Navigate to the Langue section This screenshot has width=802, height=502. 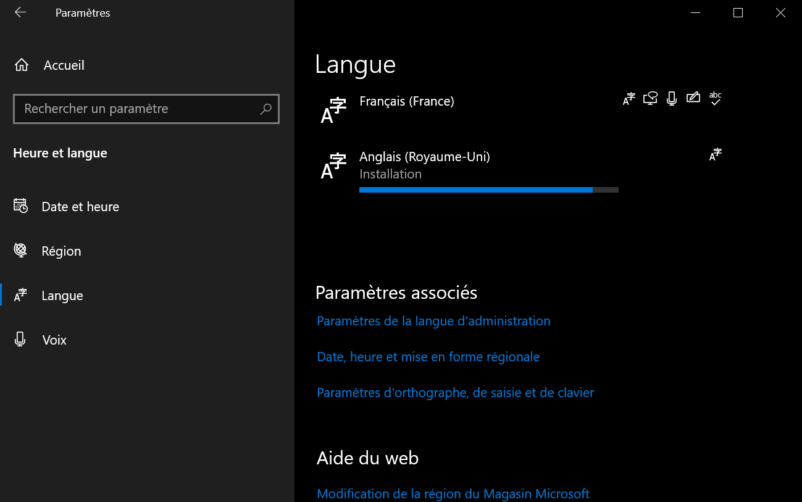pos(62,295)
